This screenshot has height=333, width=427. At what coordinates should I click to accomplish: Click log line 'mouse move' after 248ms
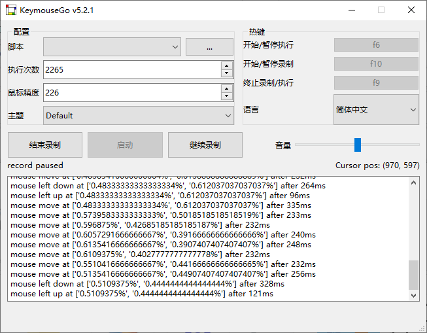click(161, 245)
